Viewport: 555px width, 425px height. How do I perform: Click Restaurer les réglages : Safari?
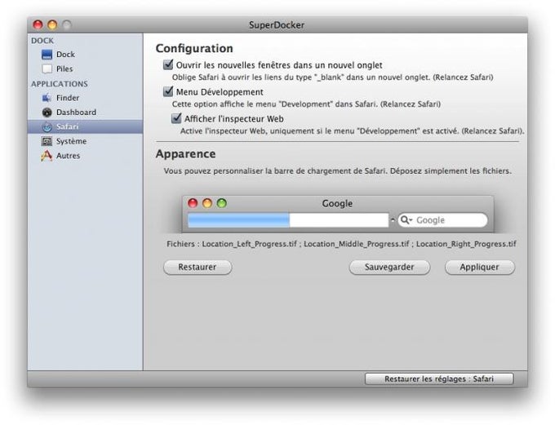coord(439,379)
